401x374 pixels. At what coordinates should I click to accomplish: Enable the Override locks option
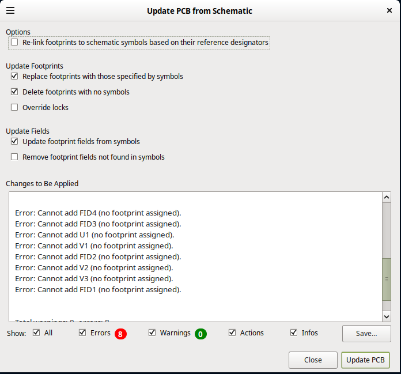click(14, 107)
